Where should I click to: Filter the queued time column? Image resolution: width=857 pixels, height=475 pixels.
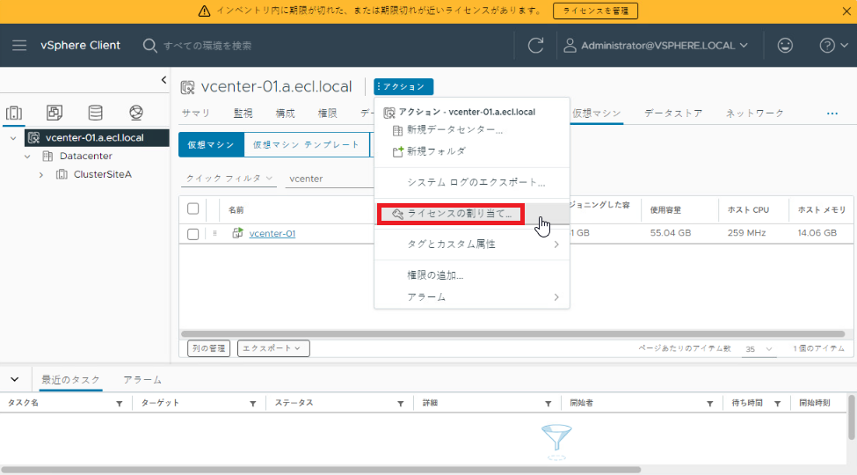[x=777, y=404]
